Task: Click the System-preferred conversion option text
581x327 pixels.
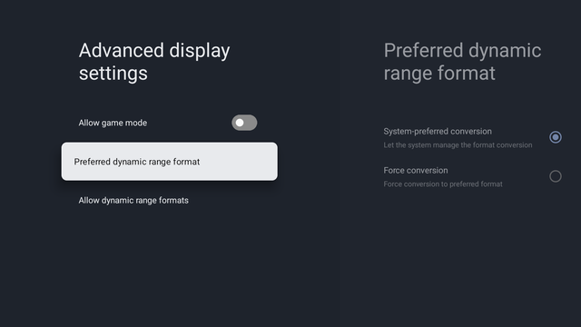Action: (x=438, y=131)
